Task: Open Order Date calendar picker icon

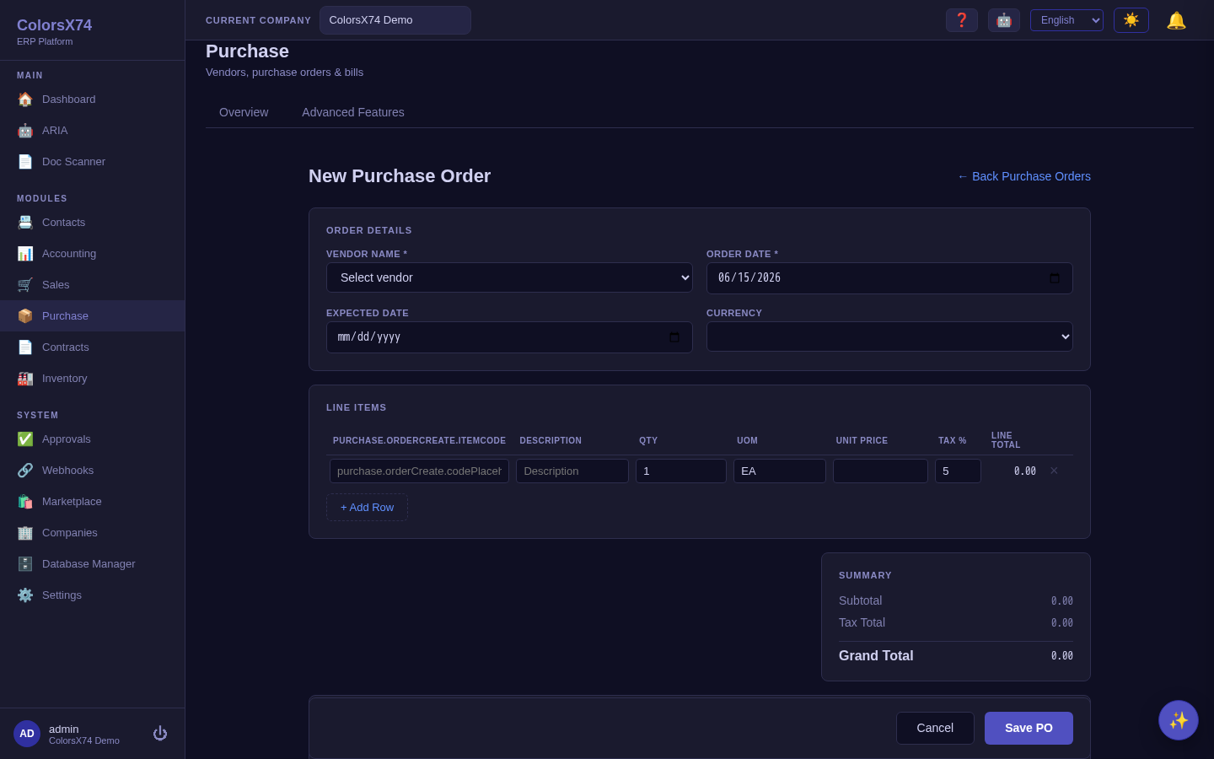Action: click(1055, 278)
